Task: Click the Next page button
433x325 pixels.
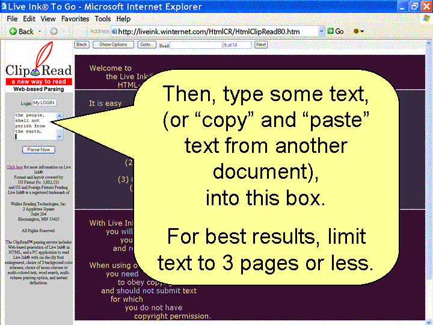Action: click(260, 45)
